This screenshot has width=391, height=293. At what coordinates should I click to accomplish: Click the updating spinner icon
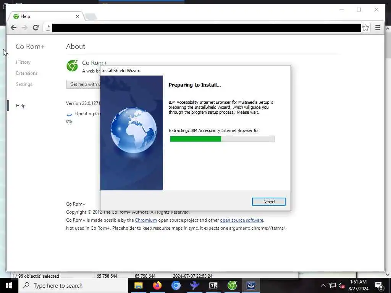point(69,114)
